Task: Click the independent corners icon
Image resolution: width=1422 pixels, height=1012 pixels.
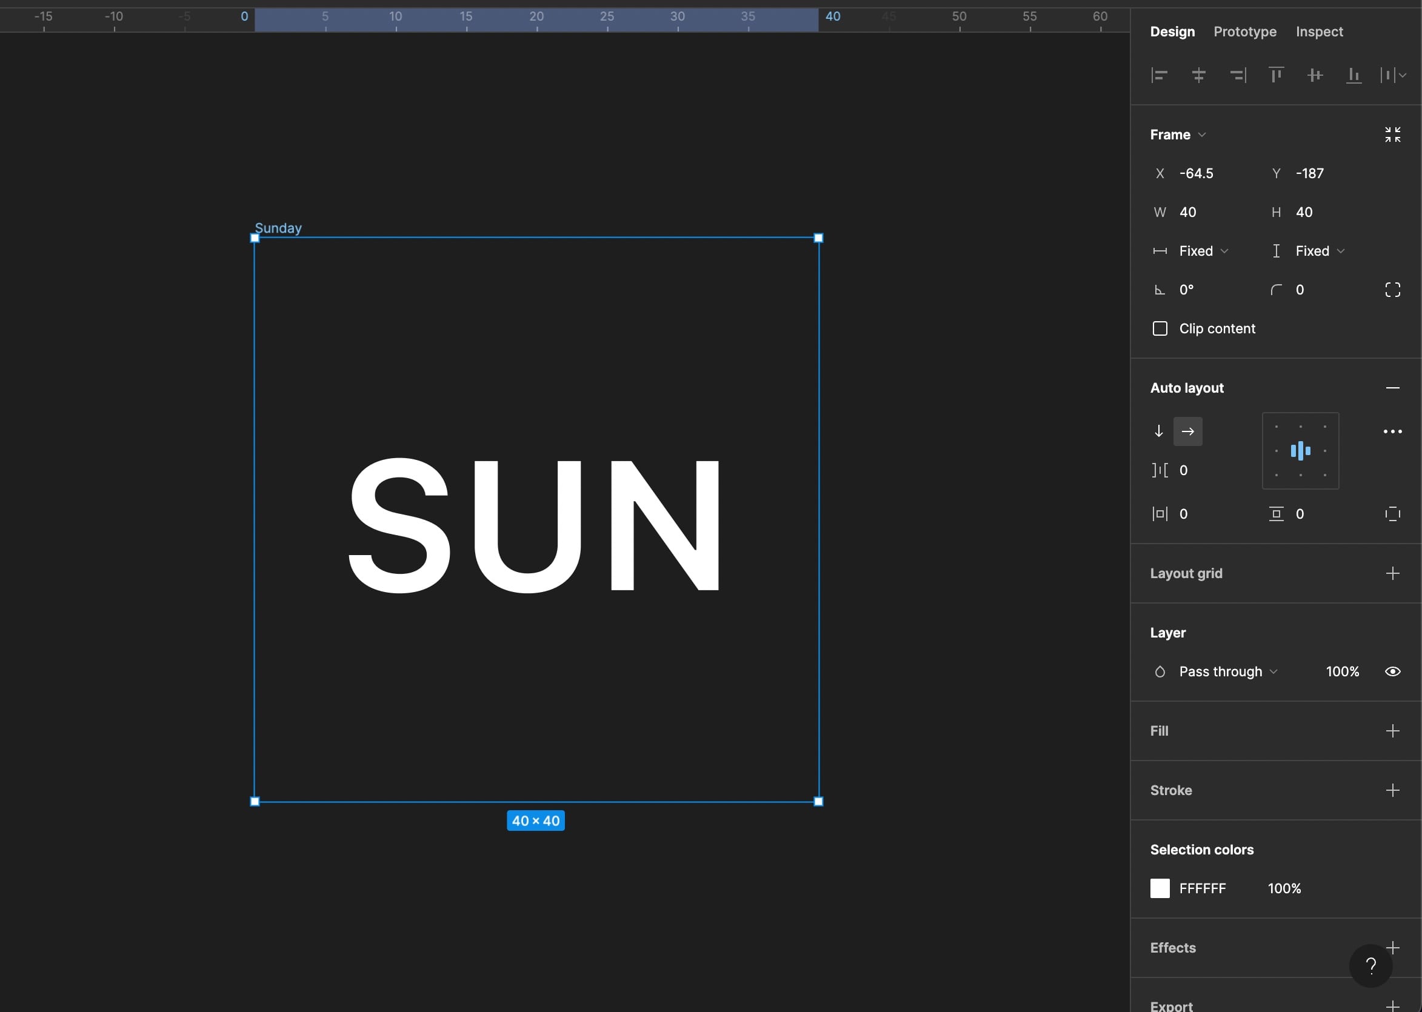Action: point(1392,290)
